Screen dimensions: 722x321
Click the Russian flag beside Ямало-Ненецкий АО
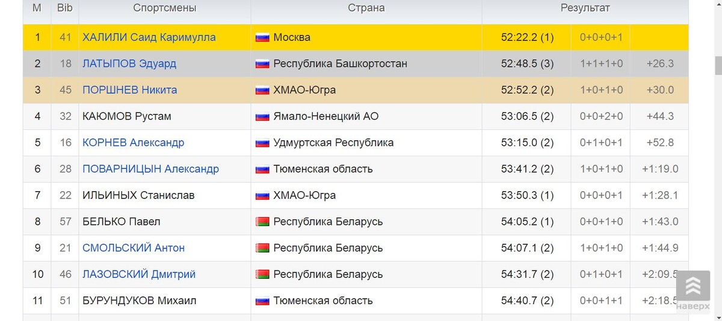click(x=262, y=117)
